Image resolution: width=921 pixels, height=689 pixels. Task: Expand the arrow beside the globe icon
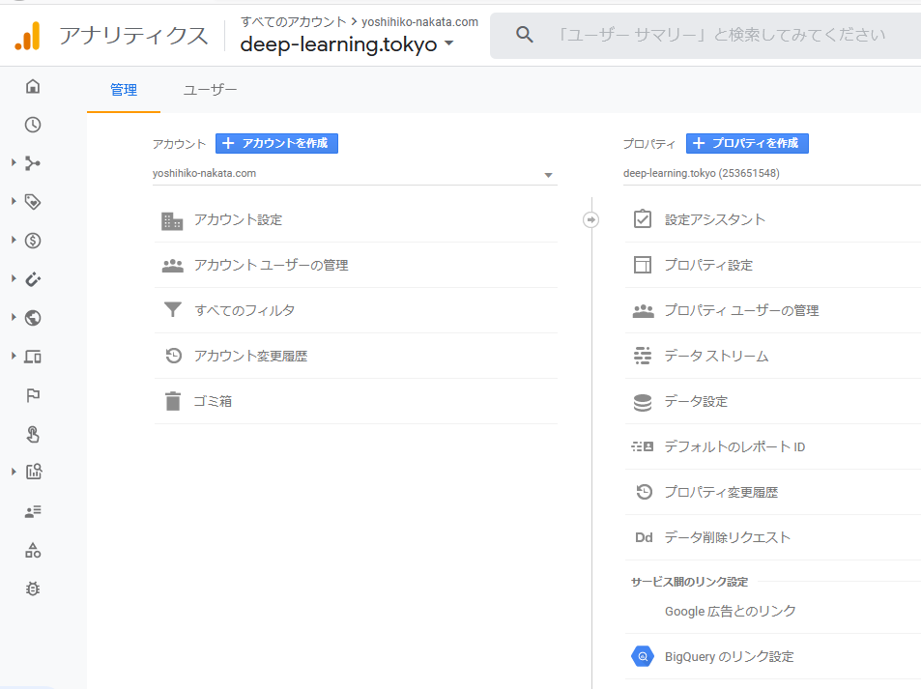(14, 317)
